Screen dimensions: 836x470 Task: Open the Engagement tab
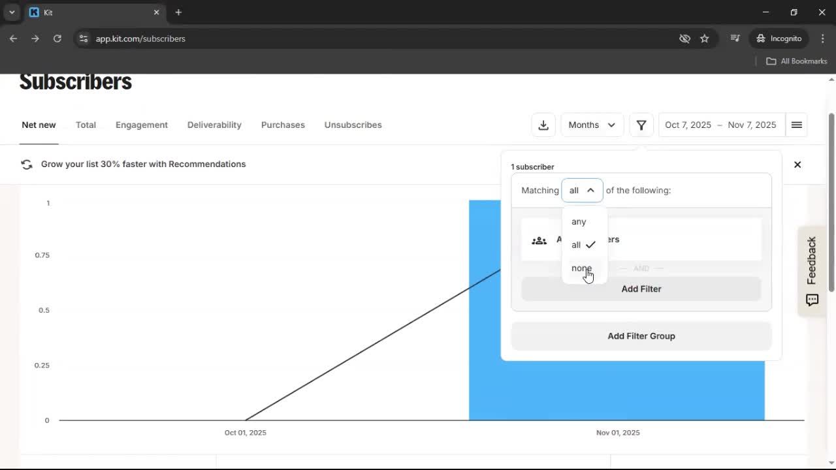pos(142,125)
